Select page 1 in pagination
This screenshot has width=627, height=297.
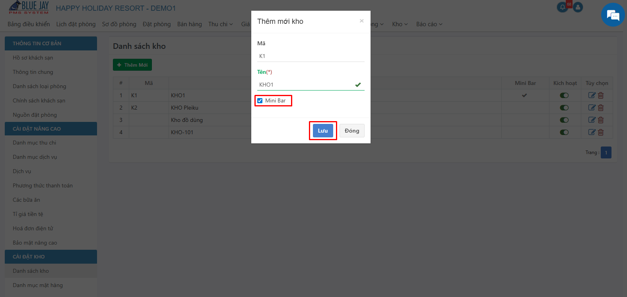click(606, 152)
